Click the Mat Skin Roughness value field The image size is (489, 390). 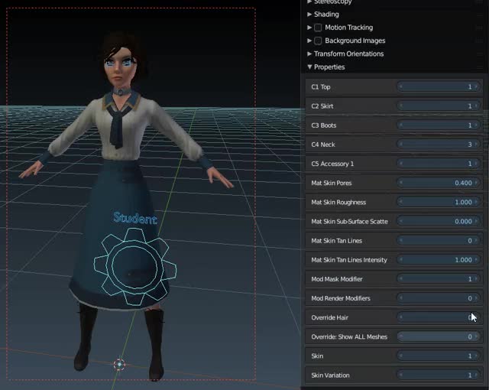(x=439, y=202)
